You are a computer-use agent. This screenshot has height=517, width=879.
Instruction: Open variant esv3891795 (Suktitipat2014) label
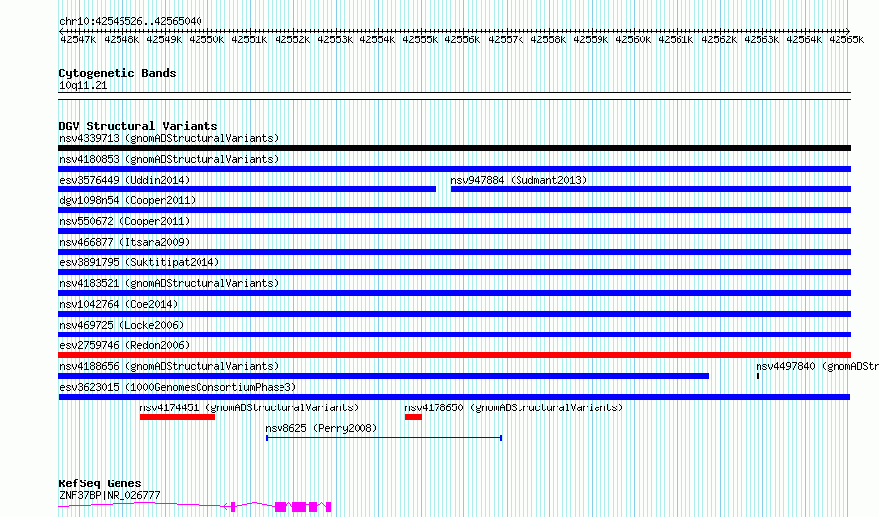[139, 262]
